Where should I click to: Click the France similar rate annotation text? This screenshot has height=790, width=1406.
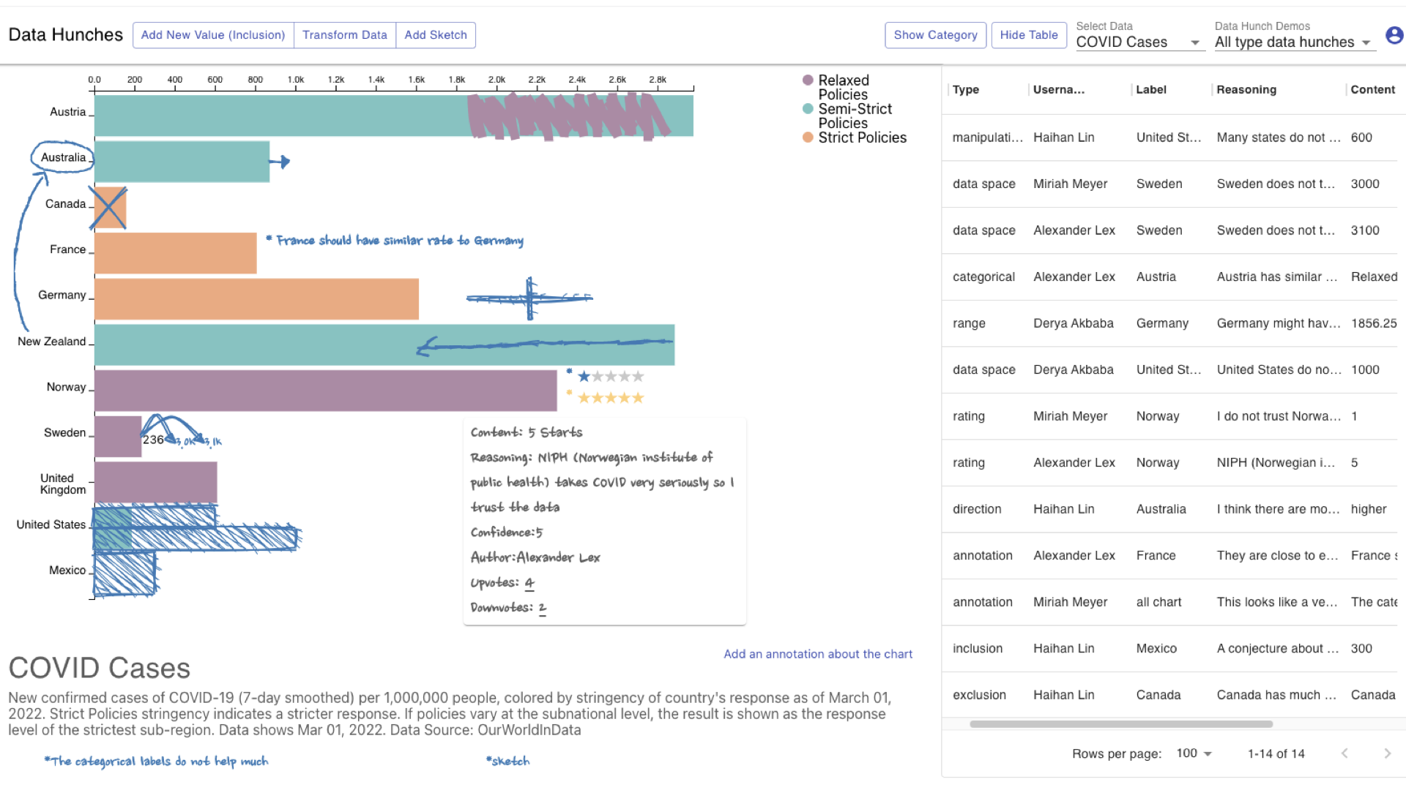coord(395,241)
